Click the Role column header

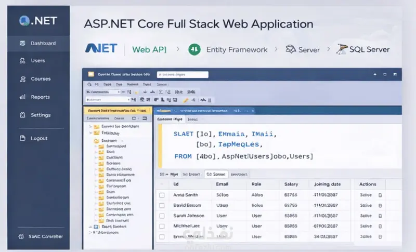[256, 184]
